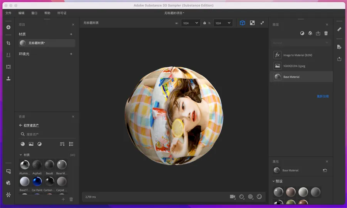The width and height of the screenshot is (347, 208).
Task: Collapse the 材质 assets section
Action: (21, 155)
